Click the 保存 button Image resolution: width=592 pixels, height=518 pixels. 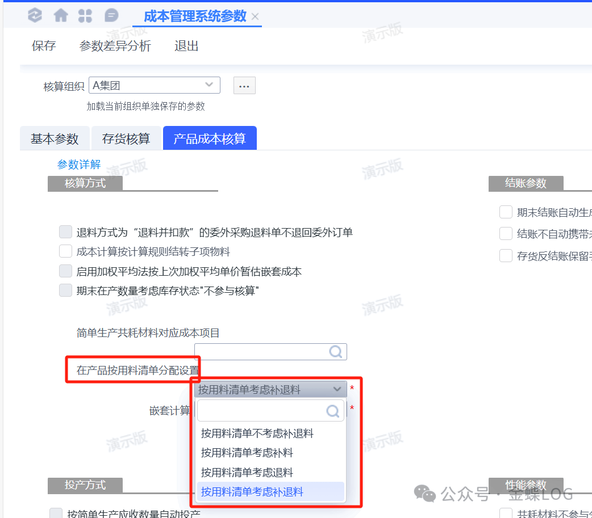coord(44,46)
